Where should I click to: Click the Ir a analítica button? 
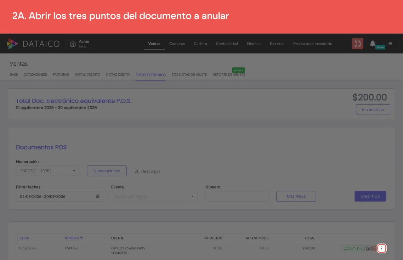373,110
